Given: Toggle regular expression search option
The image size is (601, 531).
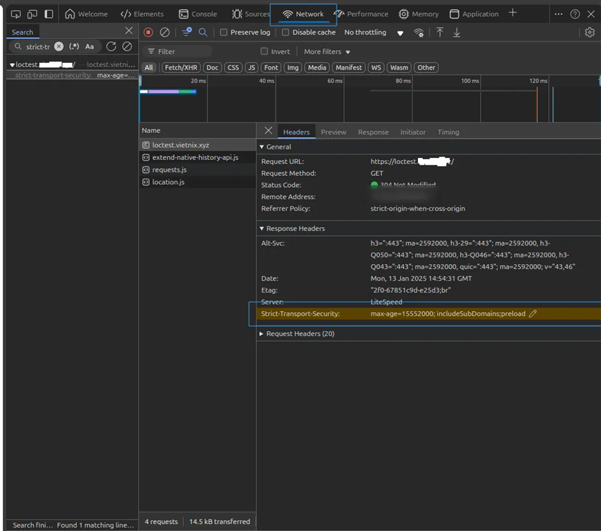Looking at the screenshot, I should click(x=74, y=46).
